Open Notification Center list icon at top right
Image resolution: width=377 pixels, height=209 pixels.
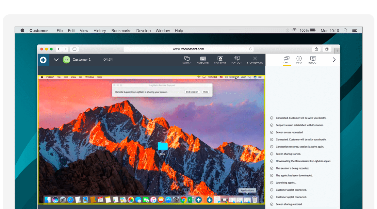(x=354, y=30)
